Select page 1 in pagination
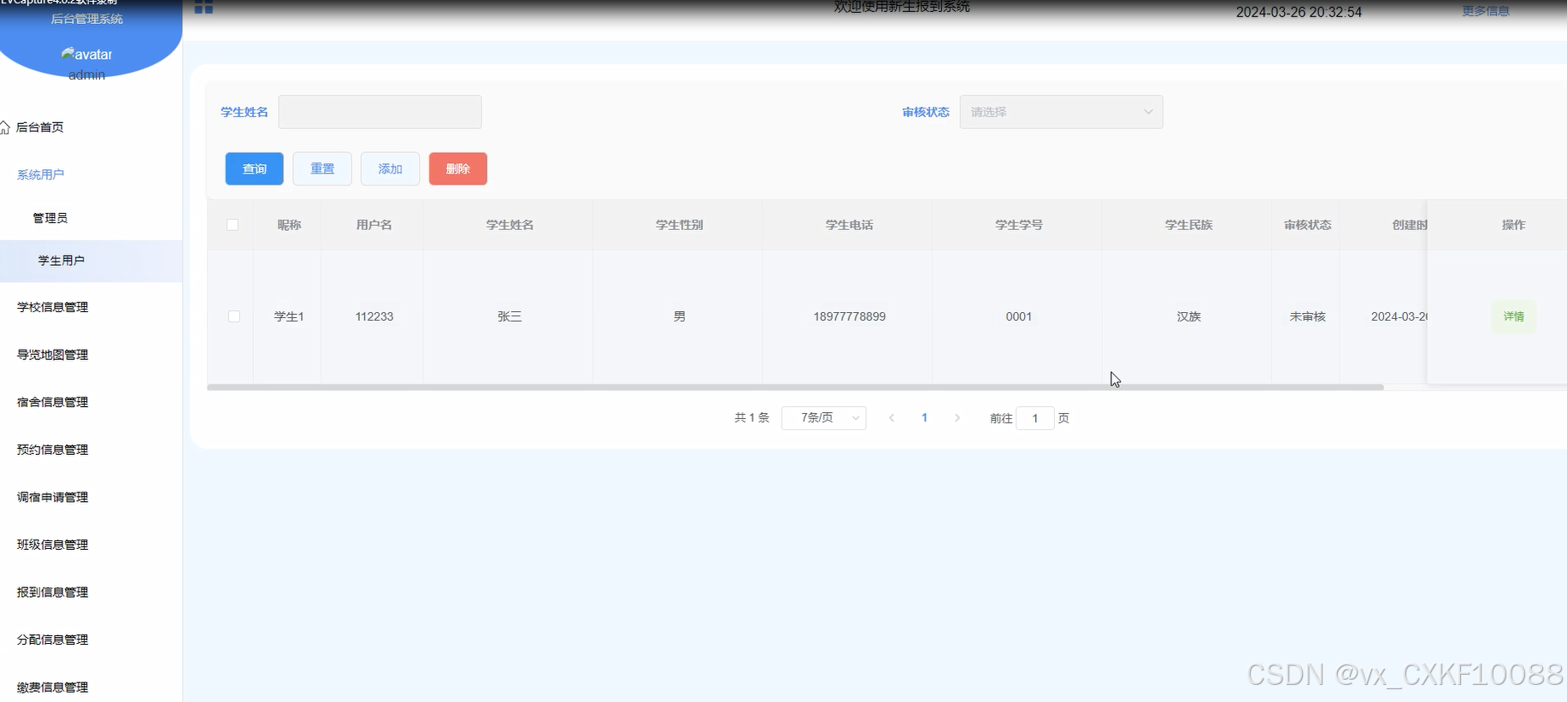The height and width of the screenshot is (702, 1567). point(924,418)
